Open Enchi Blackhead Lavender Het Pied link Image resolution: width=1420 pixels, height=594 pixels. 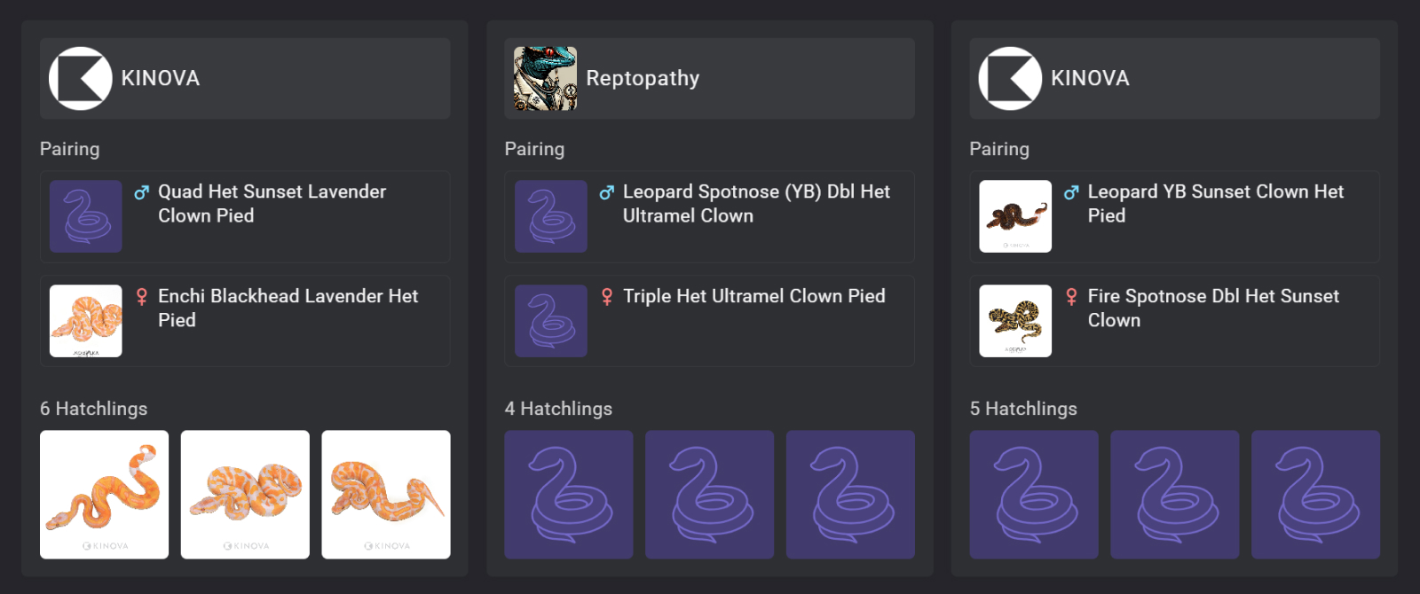pyautogui.click(x=288, y=308)
